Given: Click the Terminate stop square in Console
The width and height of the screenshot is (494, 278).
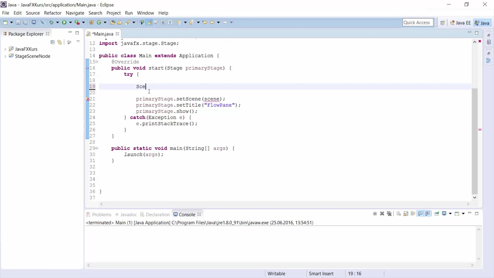Looking at the screenshot, I should (x=375, y=214).
